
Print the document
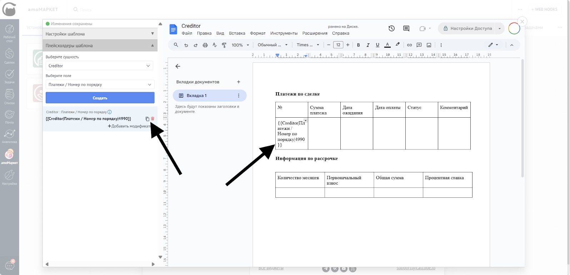pyautogui.click(x=205, y=45)
